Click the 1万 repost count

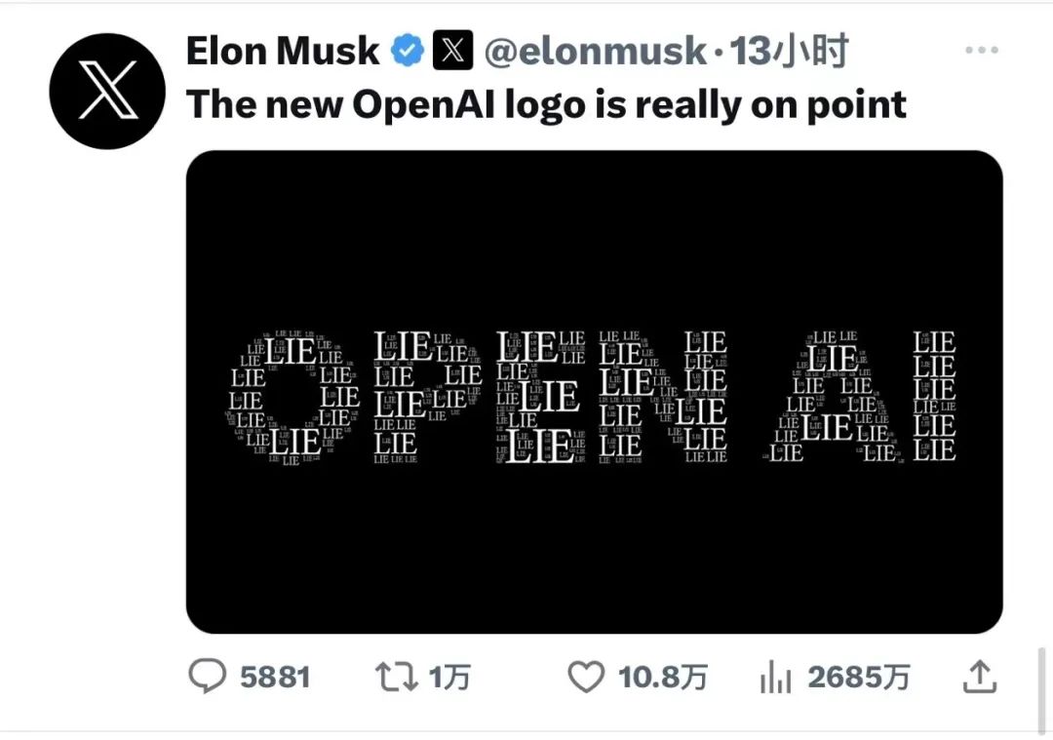(449, 677)
